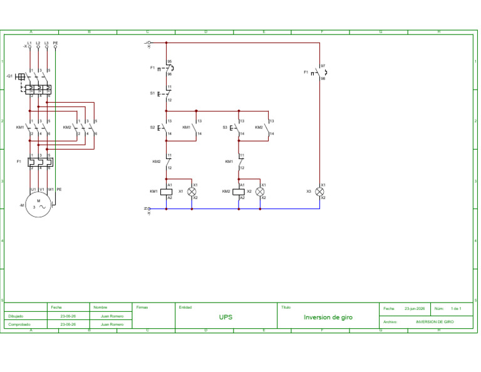The height and width of the screenshot is (372, 481).
Task: Select the KM1 interlock contact 11-12
Action: click(x=240, y=162)
